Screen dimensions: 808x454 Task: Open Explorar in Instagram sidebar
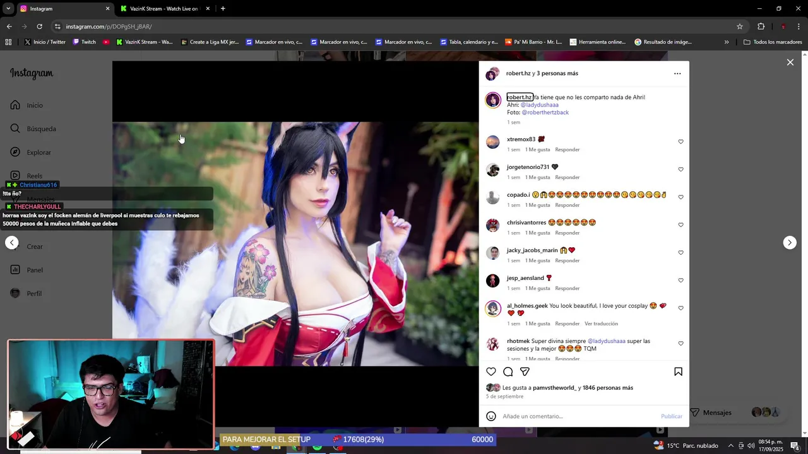tap(30, 152)
